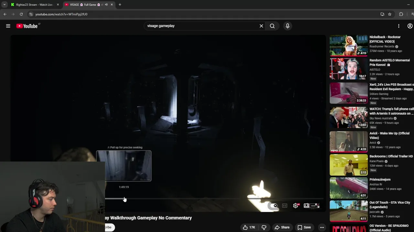Open Roadrunner Records channel name
Viewport: 414px width, 232px height.
point(382,46)
